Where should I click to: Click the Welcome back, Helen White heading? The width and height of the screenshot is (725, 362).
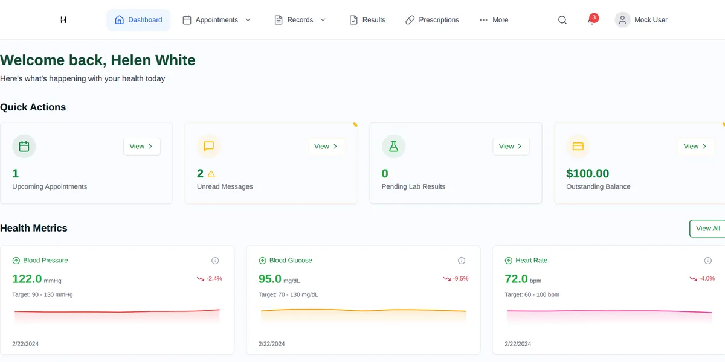98,60
